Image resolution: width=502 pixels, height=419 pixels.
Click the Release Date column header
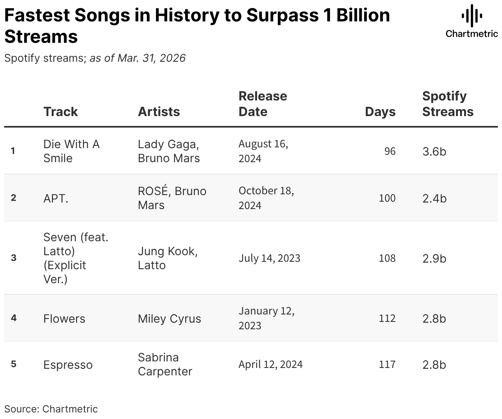(x=263, y=104)
